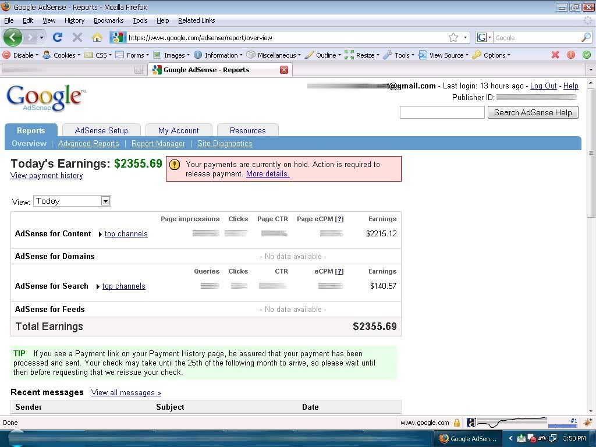Close the blurred first browser tab
Viewport: 596px width, 447px height.
tap(139, 70)
